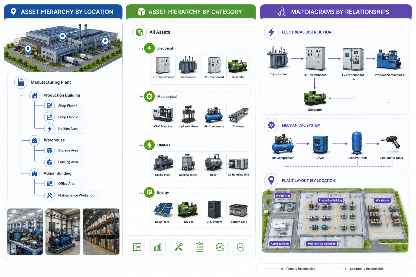
Task: Click the clipboard checklist icon
Action: (x=199, y=247)
